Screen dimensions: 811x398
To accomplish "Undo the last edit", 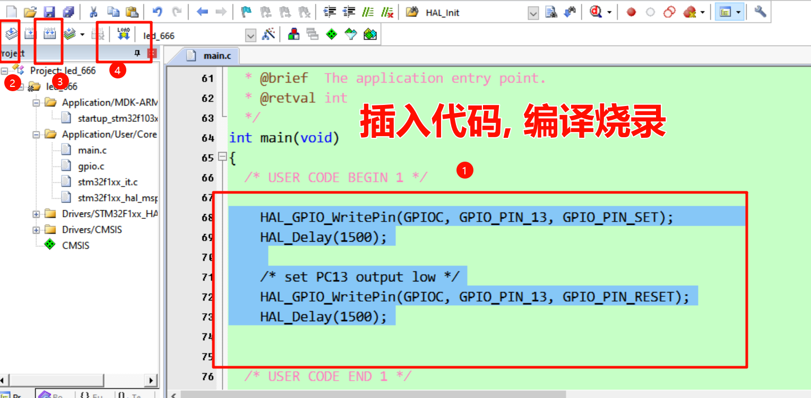I will (158, 12).
